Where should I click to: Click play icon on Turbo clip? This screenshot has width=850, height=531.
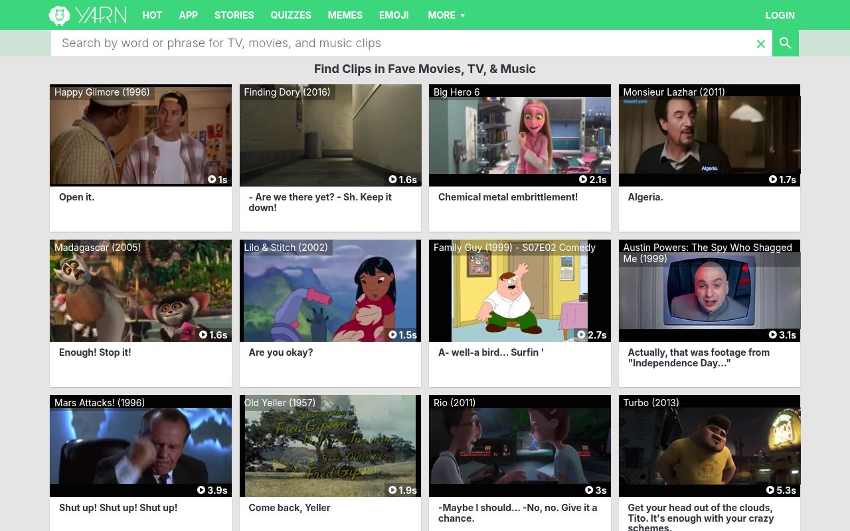pos(770,490)
